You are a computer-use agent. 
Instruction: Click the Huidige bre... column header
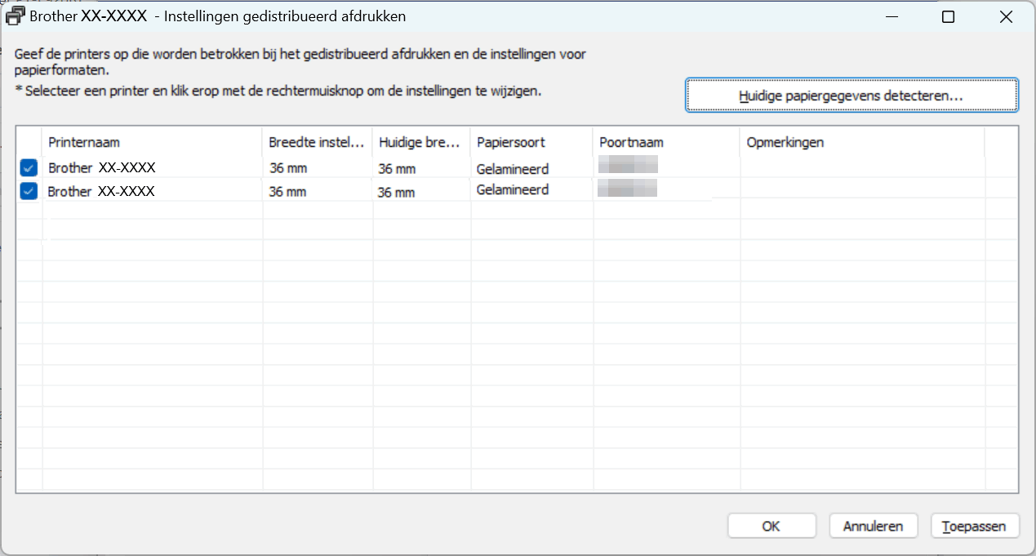[x=421, y=142]
